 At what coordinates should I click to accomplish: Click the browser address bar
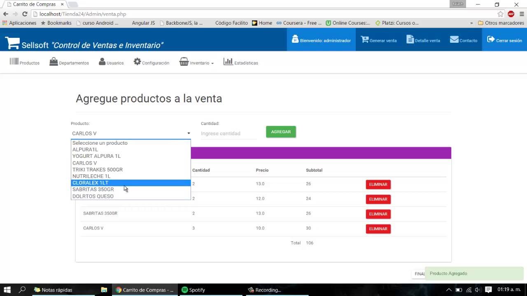(263, 14)
